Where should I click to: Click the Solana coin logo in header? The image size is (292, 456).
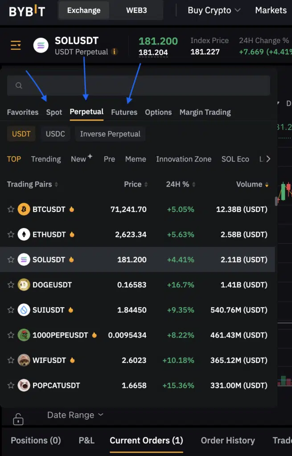pos(41,45)
